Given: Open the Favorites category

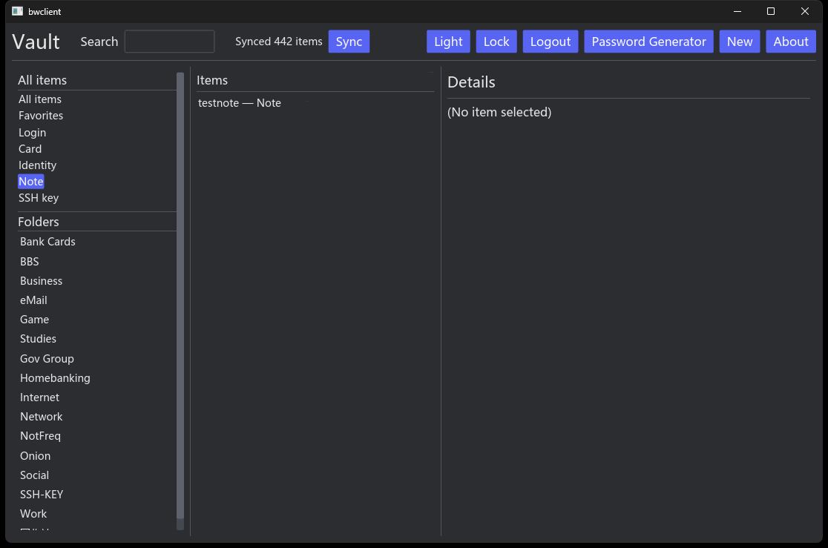Looking at the screenshot, I should point(41,116).
